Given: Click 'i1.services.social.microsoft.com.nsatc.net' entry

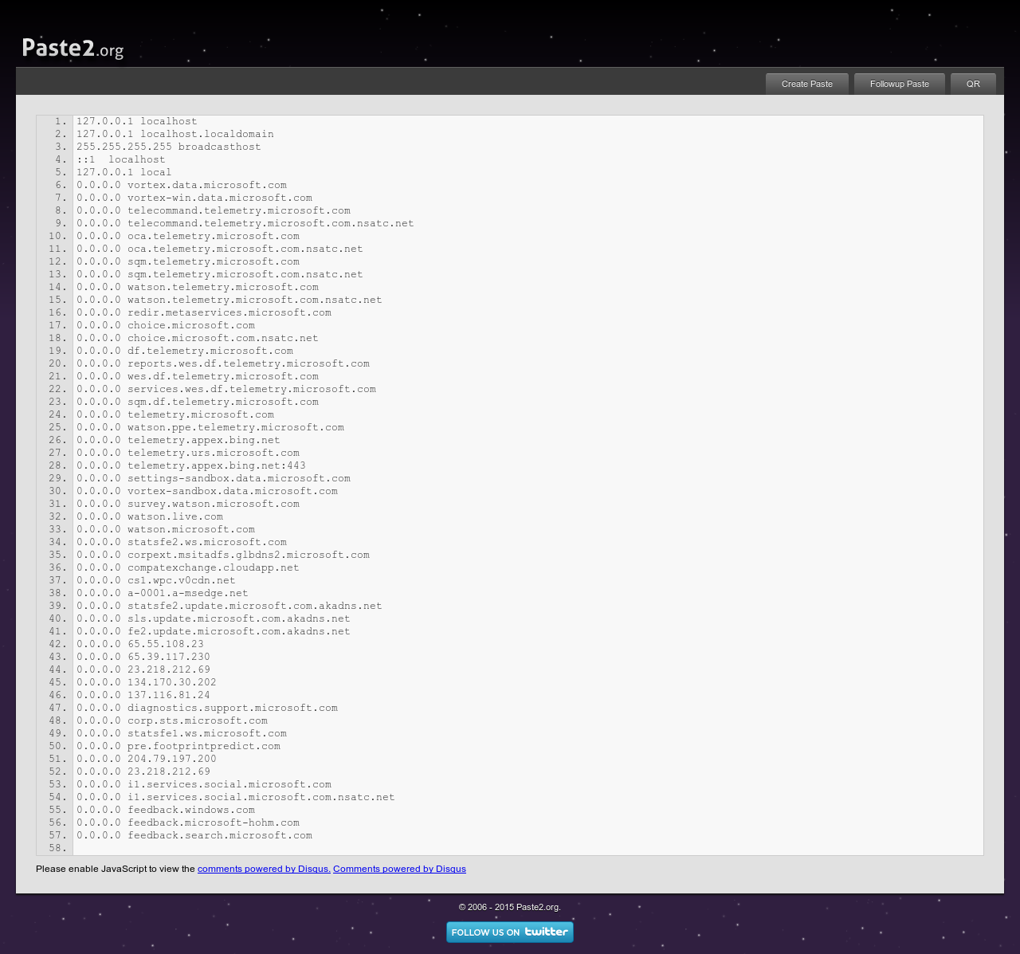Looking at the screenshot, I should pyautogui.click(x=261, y=797).
